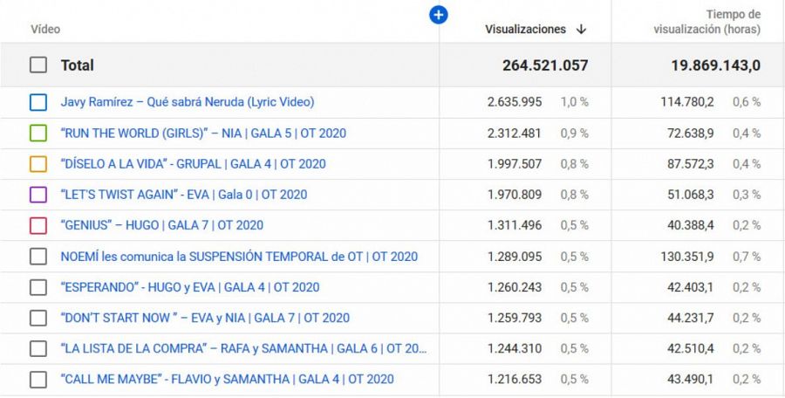Click the blue plus add-metric icon
The image size is (785, 398).
pyautogui.click(x=439, y=15)
